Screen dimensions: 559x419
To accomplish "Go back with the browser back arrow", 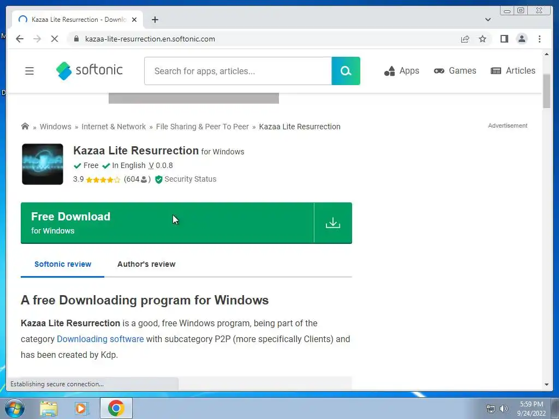I will pos(20,39).
